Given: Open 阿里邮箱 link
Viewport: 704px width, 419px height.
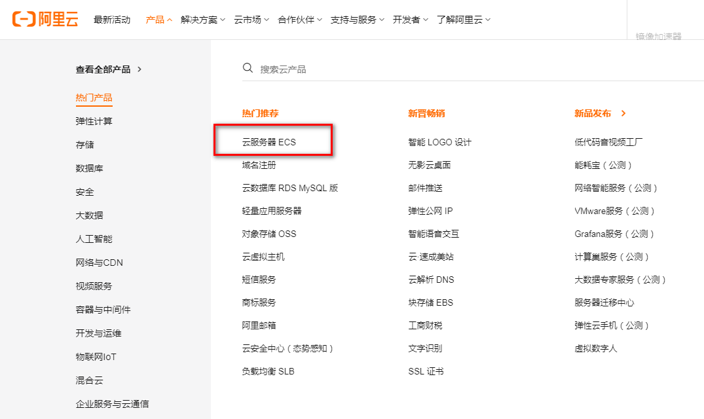Looking at the screenshot, I should tap(259, 325).
